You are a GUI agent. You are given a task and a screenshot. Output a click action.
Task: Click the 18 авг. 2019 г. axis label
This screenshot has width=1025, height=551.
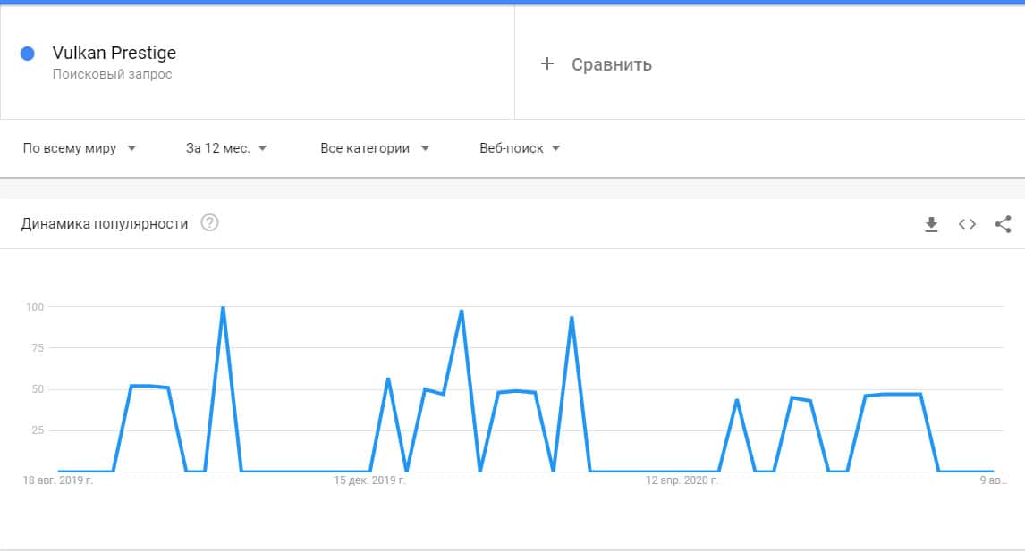click(x=58, y=480)
